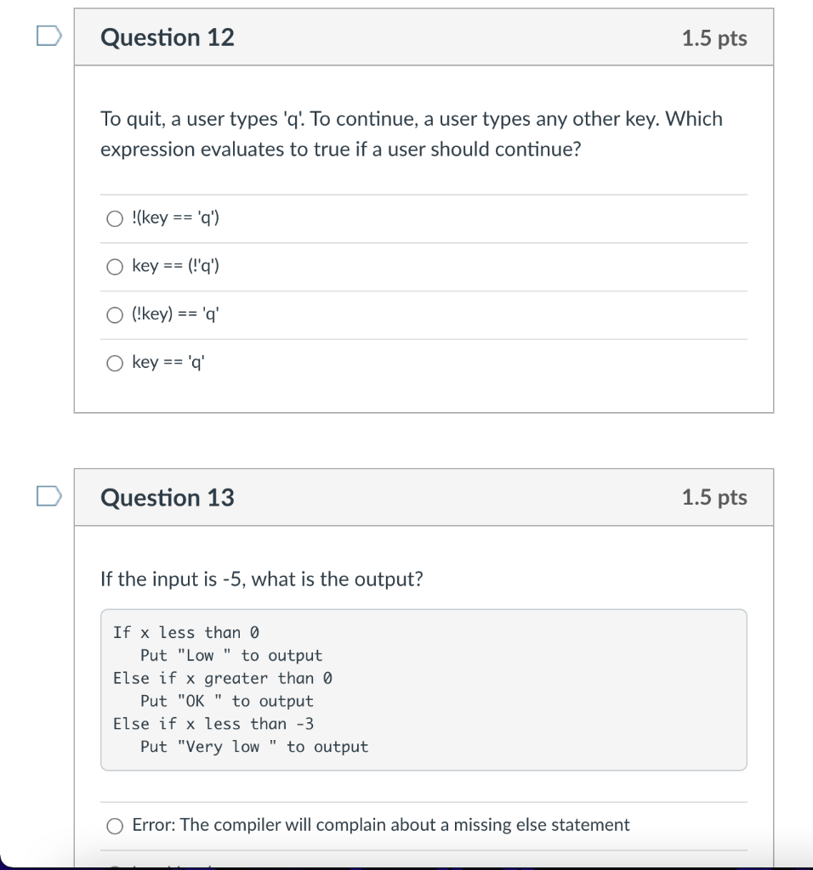Screen dimensions: 813x870
Task: Flag Question 13 for review
Action: pos(50,494)
